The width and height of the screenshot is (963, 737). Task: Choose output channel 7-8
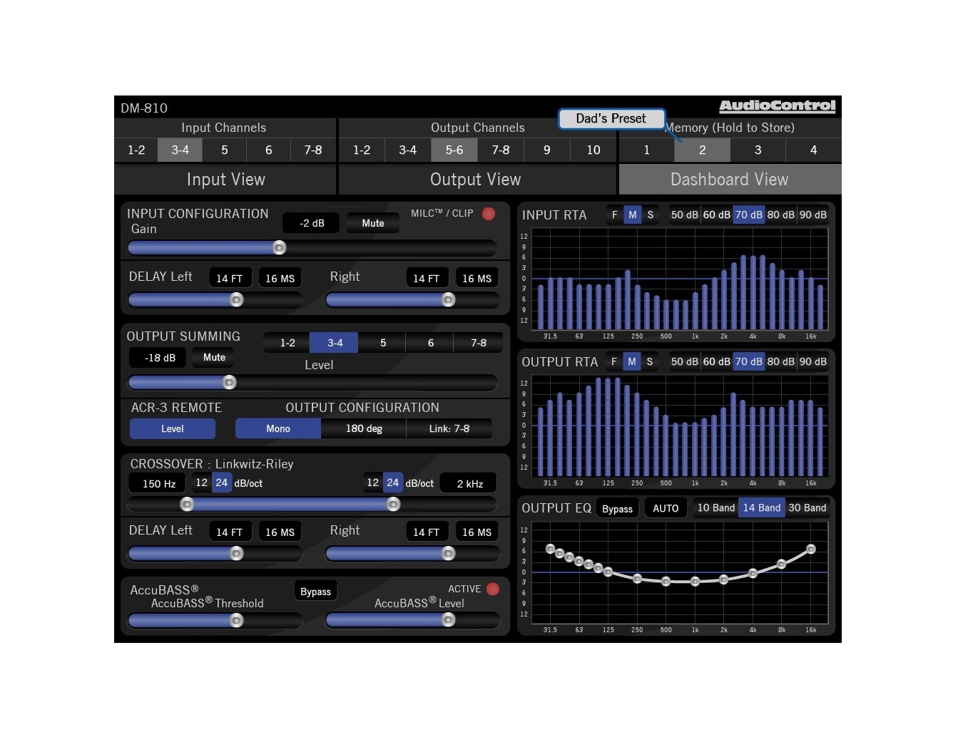coord(500,150)
